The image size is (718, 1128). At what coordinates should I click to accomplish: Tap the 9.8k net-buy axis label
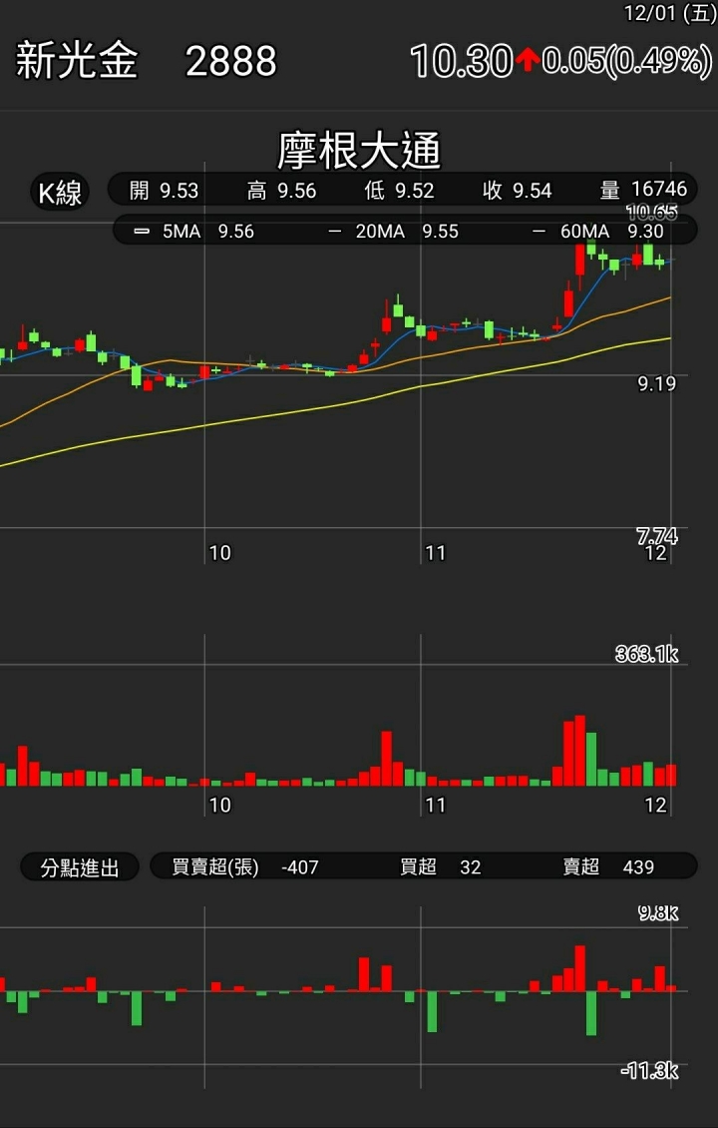(657, 913)
